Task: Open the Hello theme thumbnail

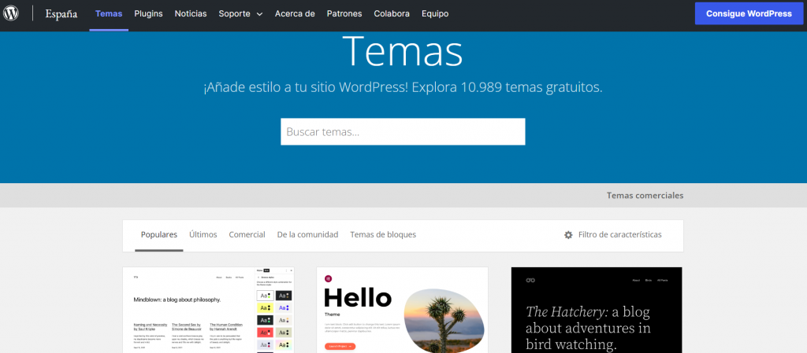Action: pos(402,310)
